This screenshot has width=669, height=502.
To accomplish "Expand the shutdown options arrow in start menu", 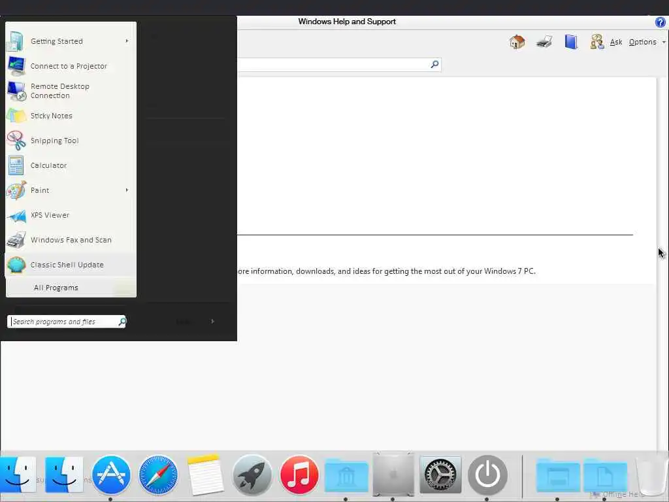I will tap(212, 321).
